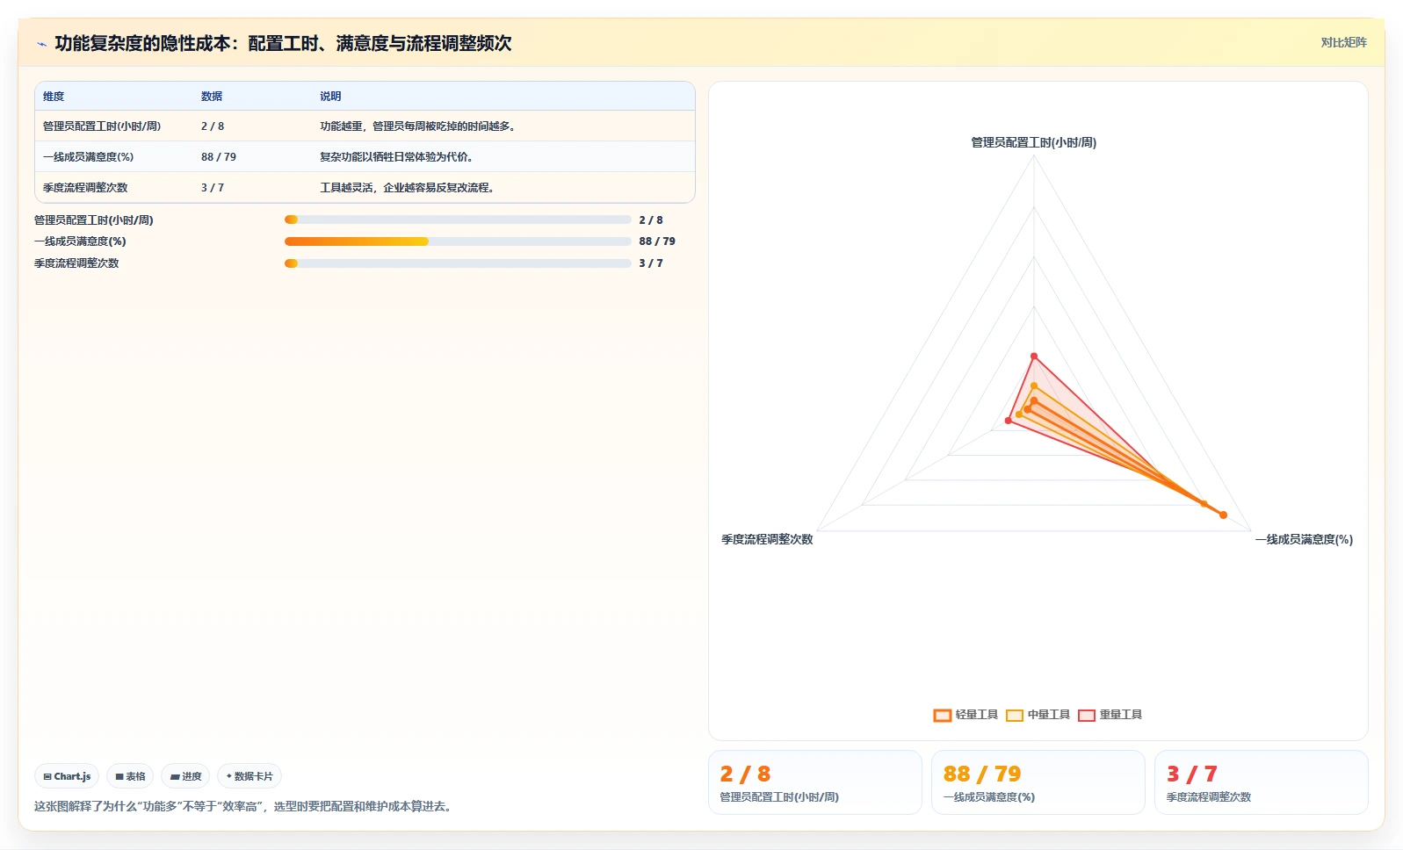Click the footer note about 功能多 不等于 效率高
Viewport: 1403px width, 850px height.
245,806
